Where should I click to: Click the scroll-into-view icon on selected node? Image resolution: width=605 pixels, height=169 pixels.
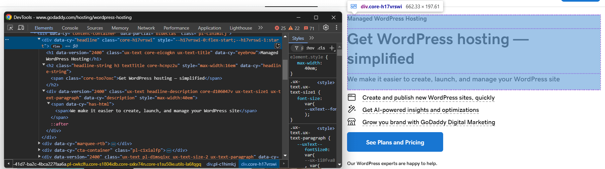pyautogui.click(x=277, y=46)
